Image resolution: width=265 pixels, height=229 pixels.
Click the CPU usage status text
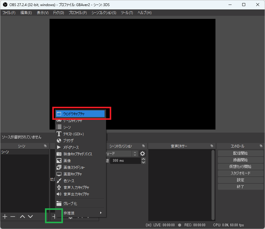tap(228, 225)
